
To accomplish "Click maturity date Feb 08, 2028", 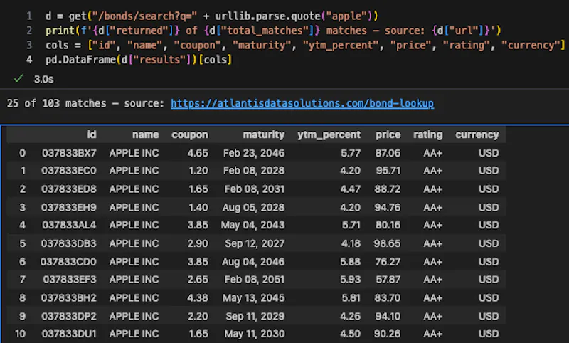I will 254,171.
